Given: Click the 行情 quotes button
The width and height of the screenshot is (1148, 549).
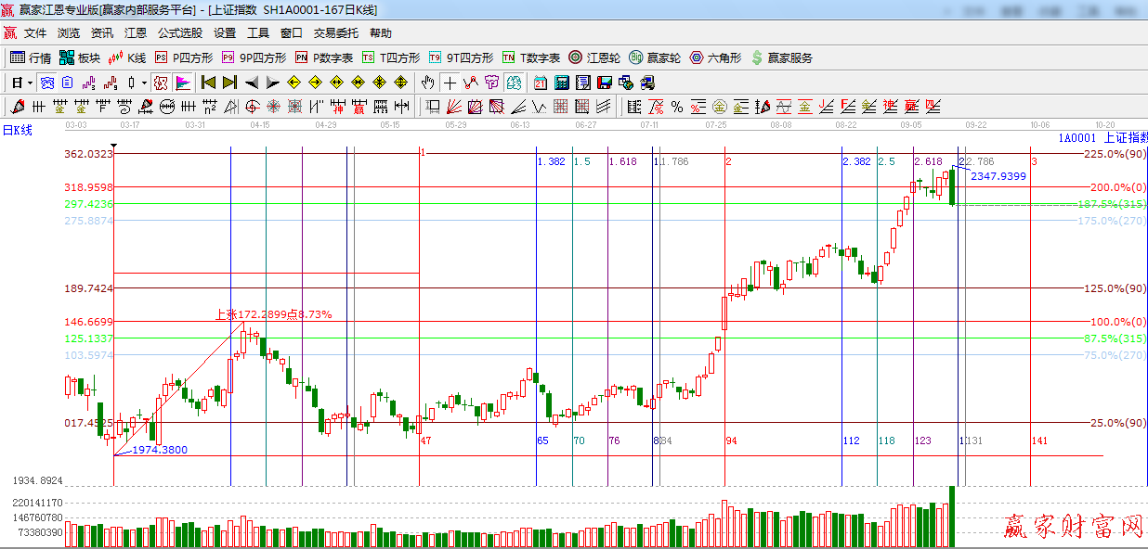Looking at the screenshot, I should pyautogui.click(x=31, y=57).
